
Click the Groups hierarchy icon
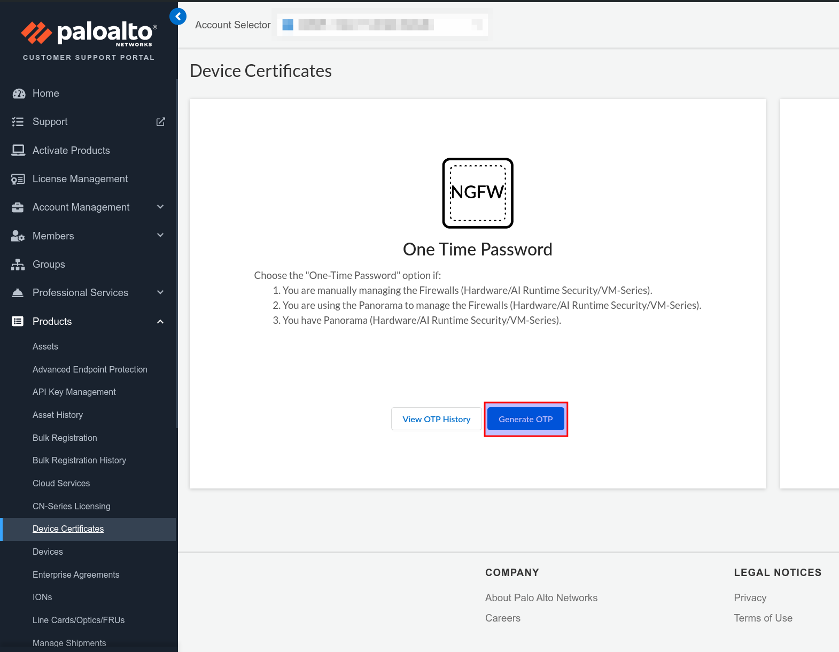point(18,265)
